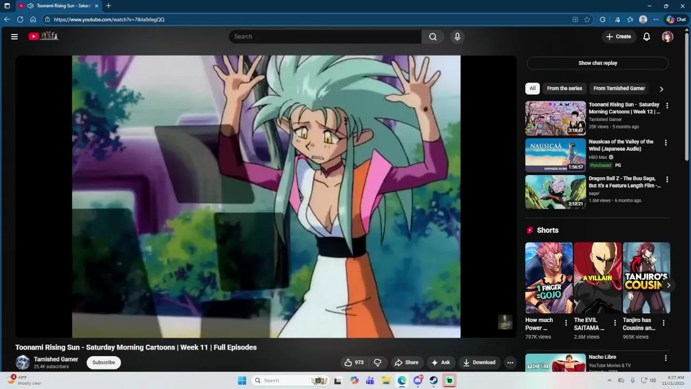This screenshot has width=691, height=389.
Task: Click the browser address bar URL
Action: tap(109, 19)
